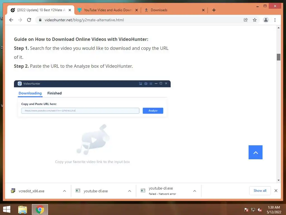Click the browser forward arrow
286x215 pixels.
pos(20,20)
